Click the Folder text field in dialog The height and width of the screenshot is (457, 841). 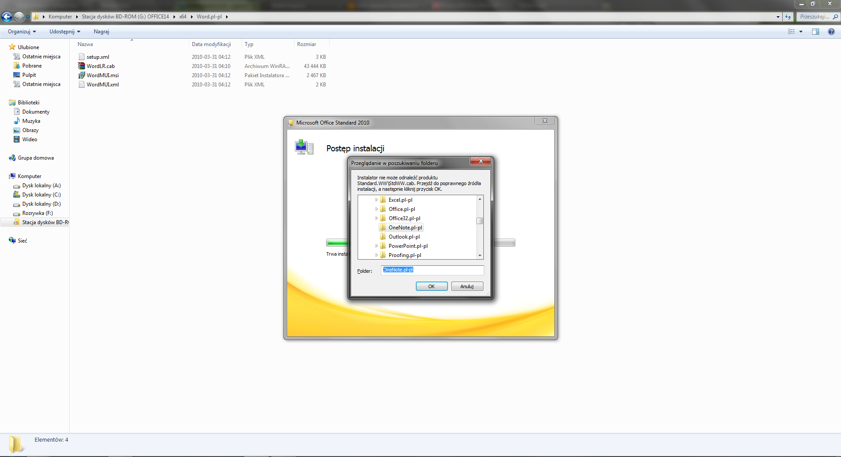point(433,270)
